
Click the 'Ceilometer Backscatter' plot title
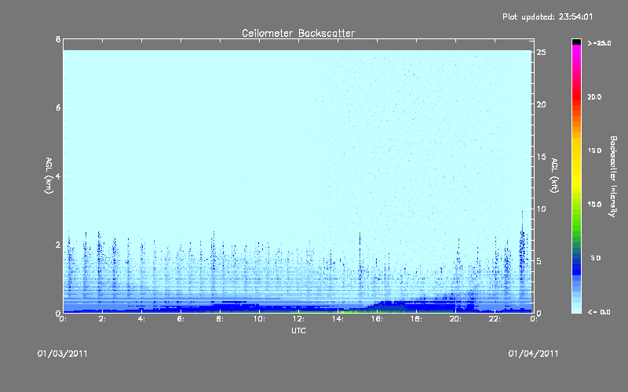[298, 33]
